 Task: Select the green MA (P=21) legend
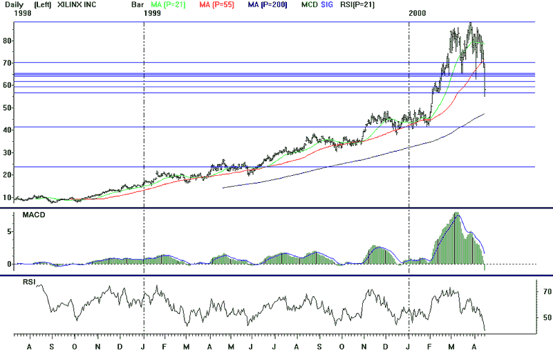coord(168,5)
